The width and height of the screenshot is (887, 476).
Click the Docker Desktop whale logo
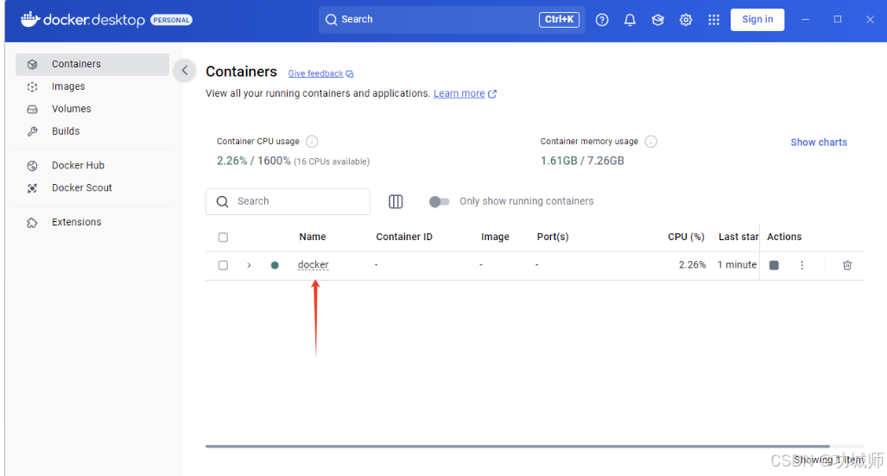(30, 19)
